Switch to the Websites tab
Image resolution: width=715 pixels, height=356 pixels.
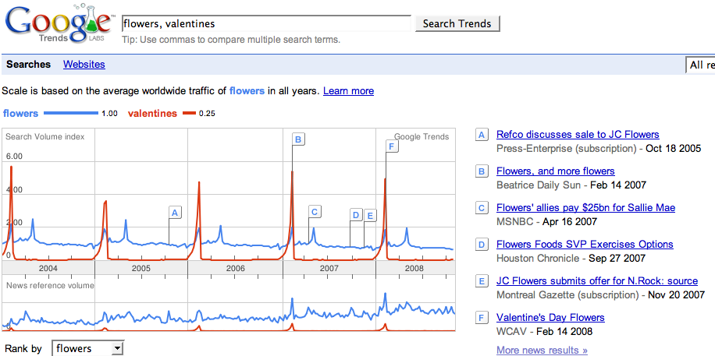(84, 65)
